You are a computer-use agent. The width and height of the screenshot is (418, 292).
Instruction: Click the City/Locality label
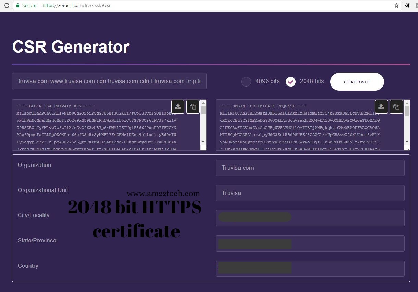point(34,215)
